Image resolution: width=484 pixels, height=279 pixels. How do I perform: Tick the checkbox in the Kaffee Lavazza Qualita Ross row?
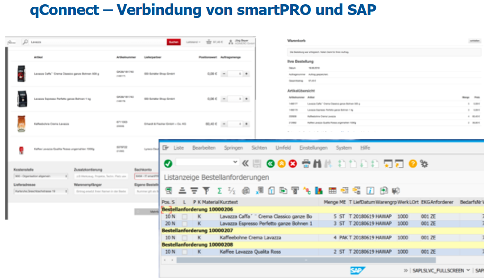pos(185,252)
